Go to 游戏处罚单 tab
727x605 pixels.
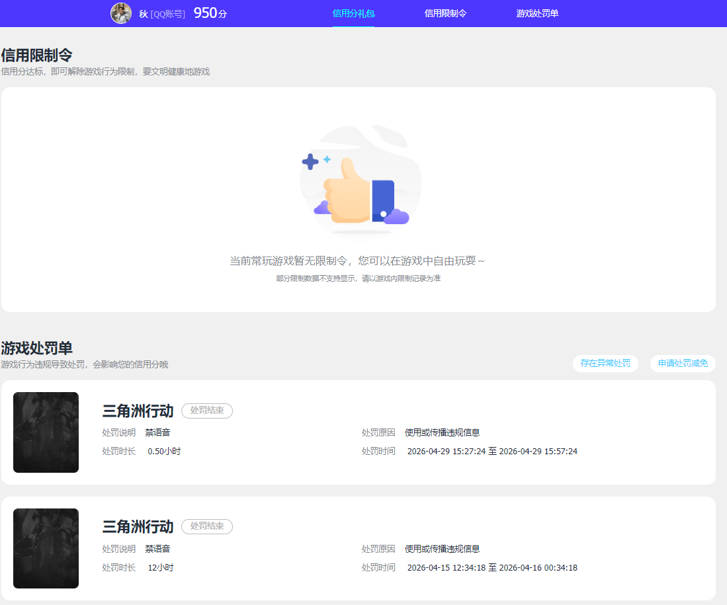tap(537, 13)
